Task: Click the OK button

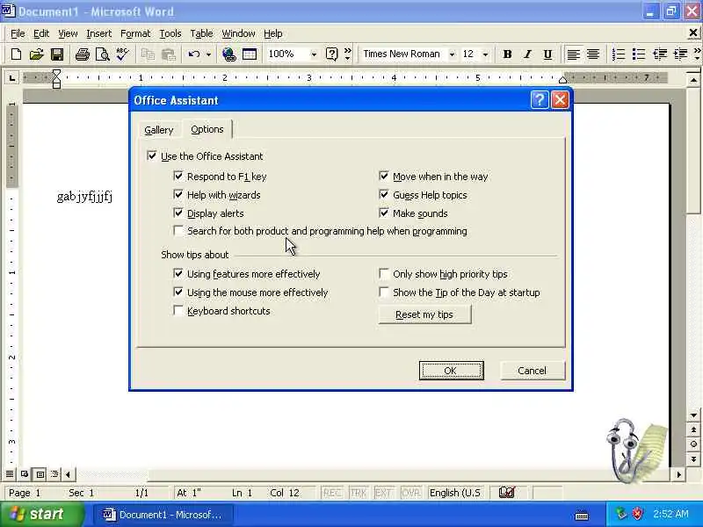Action: click(x=451, y=371)
